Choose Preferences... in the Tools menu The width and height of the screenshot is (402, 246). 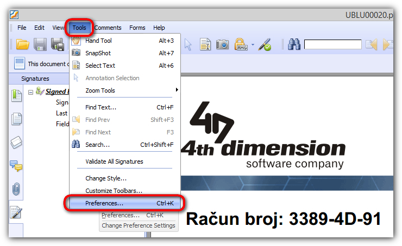point(125,203)
